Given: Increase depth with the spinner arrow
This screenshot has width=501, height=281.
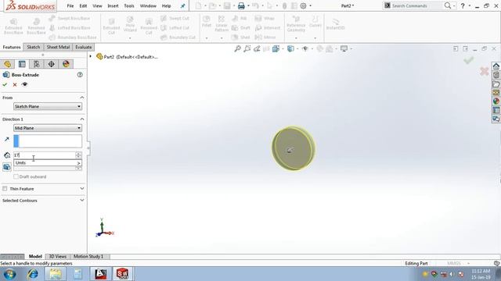Looking at the screenshot, I should (x=78, y=154).
